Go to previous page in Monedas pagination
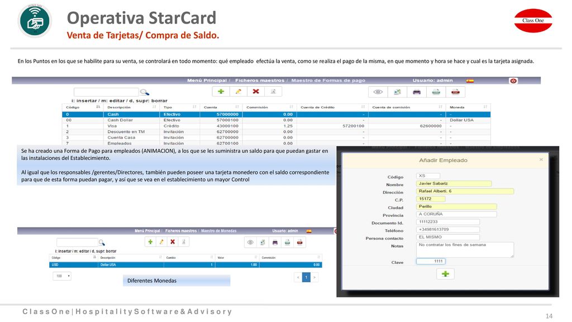 (x=298, y=277)
